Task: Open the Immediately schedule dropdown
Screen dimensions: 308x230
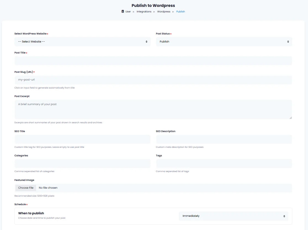Action: pyautogui.click(x=233, y=216)
